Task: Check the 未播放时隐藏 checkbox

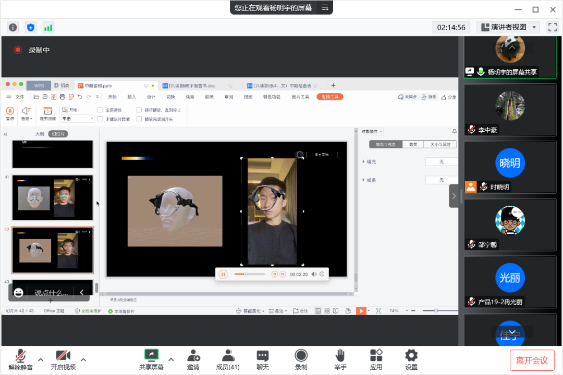Action: 100,119
